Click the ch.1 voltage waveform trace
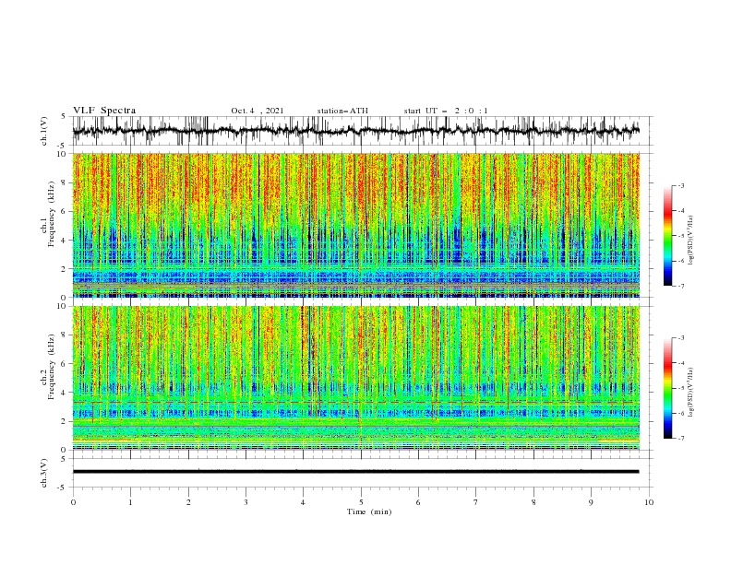This screenshot has width=731, height=564. coord(355,131)
